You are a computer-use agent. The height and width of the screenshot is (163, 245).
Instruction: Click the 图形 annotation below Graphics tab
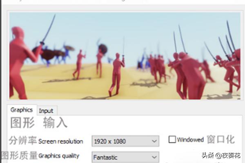point(22,123)
